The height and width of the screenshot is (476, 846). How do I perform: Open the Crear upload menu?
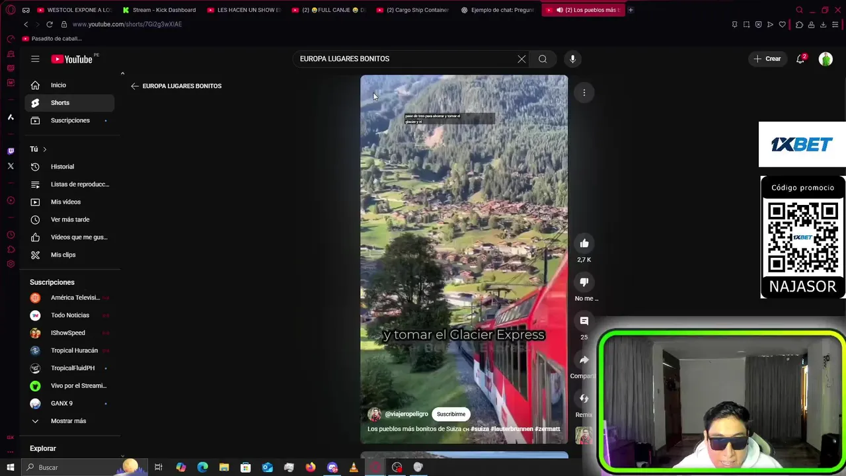[x=767, y=59]
